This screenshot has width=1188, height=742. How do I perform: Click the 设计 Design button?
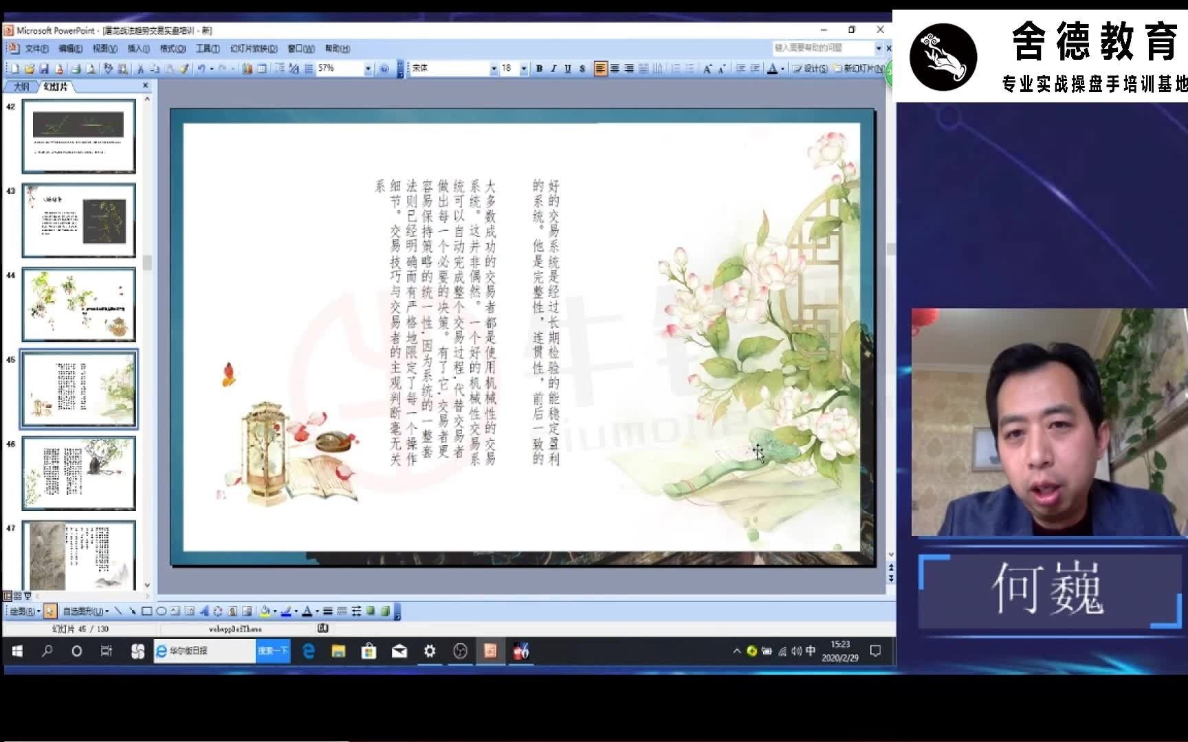(x=810, y=69)
